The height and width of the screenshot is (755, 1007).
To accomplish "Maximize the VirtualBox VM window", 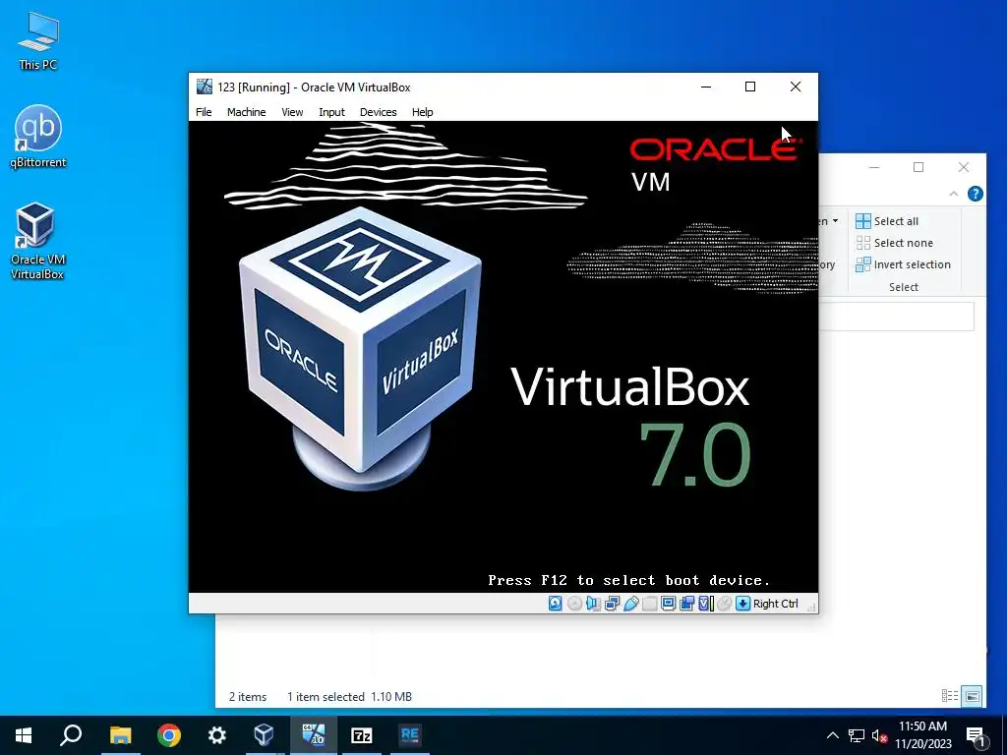I will pos(750,87).
